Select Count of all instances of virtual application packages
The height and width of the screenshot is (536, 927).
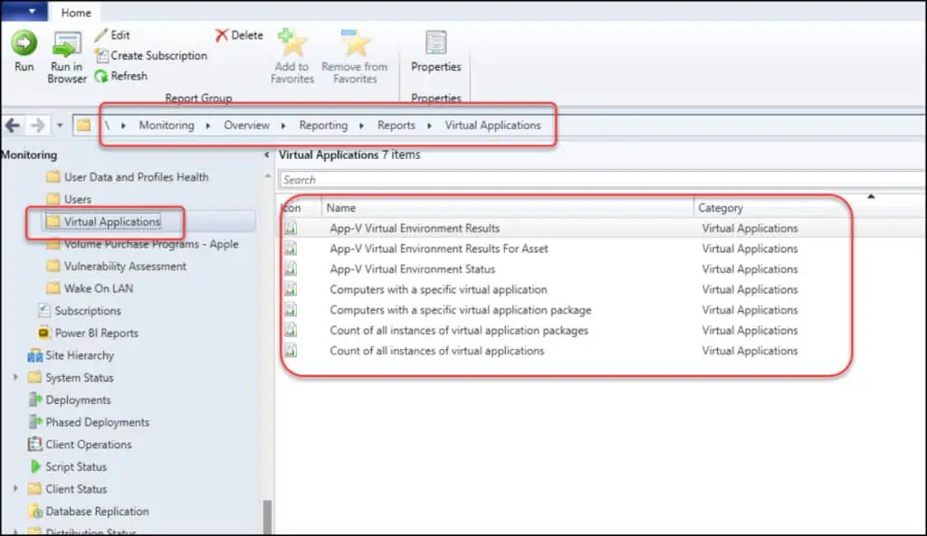click(459, 331)
